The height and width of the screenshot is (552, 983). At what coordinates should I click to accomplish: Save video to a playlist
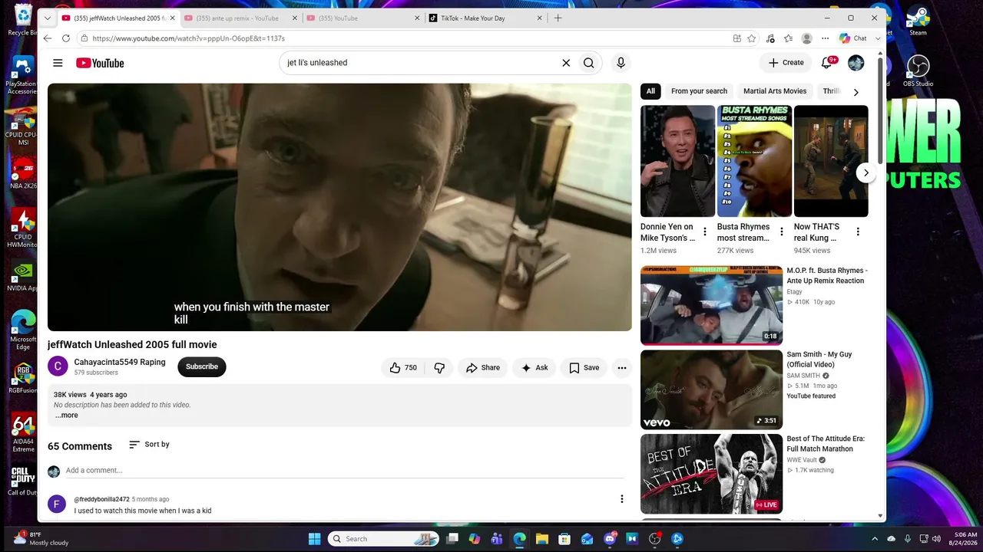584,368
